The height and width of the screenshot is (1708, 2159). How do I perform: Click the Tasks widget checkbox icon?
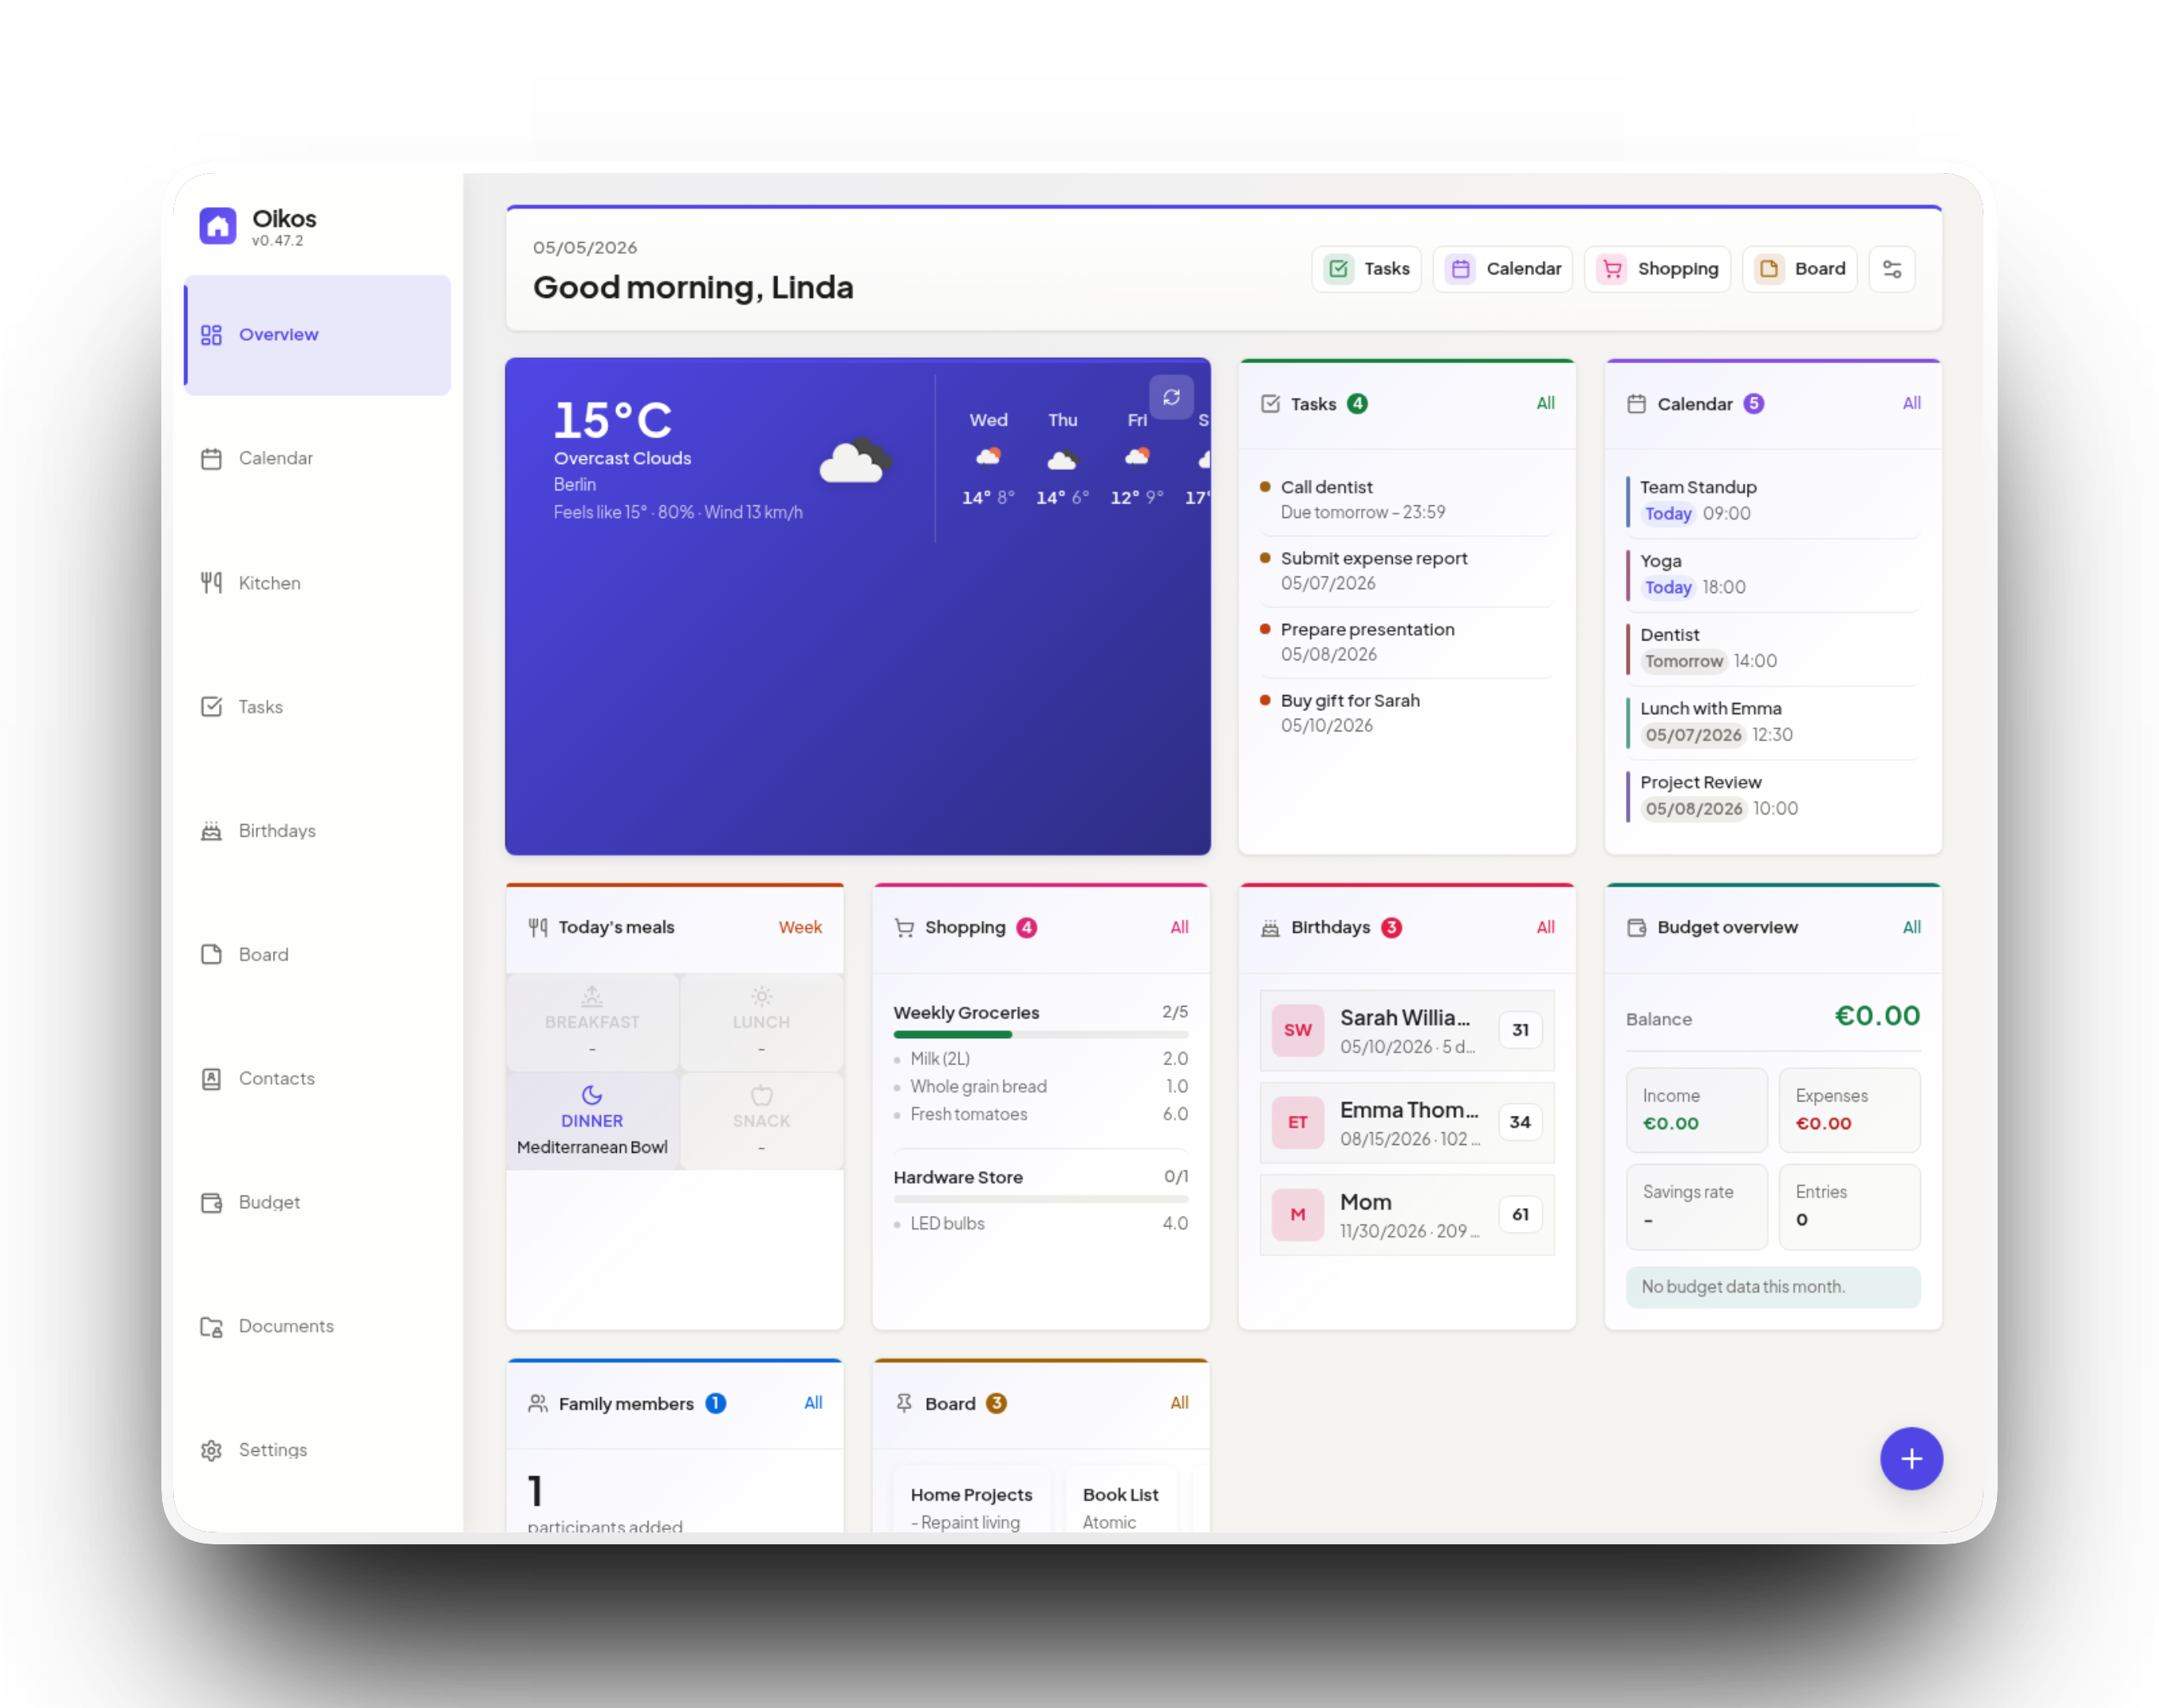[x=1270, y=404]
